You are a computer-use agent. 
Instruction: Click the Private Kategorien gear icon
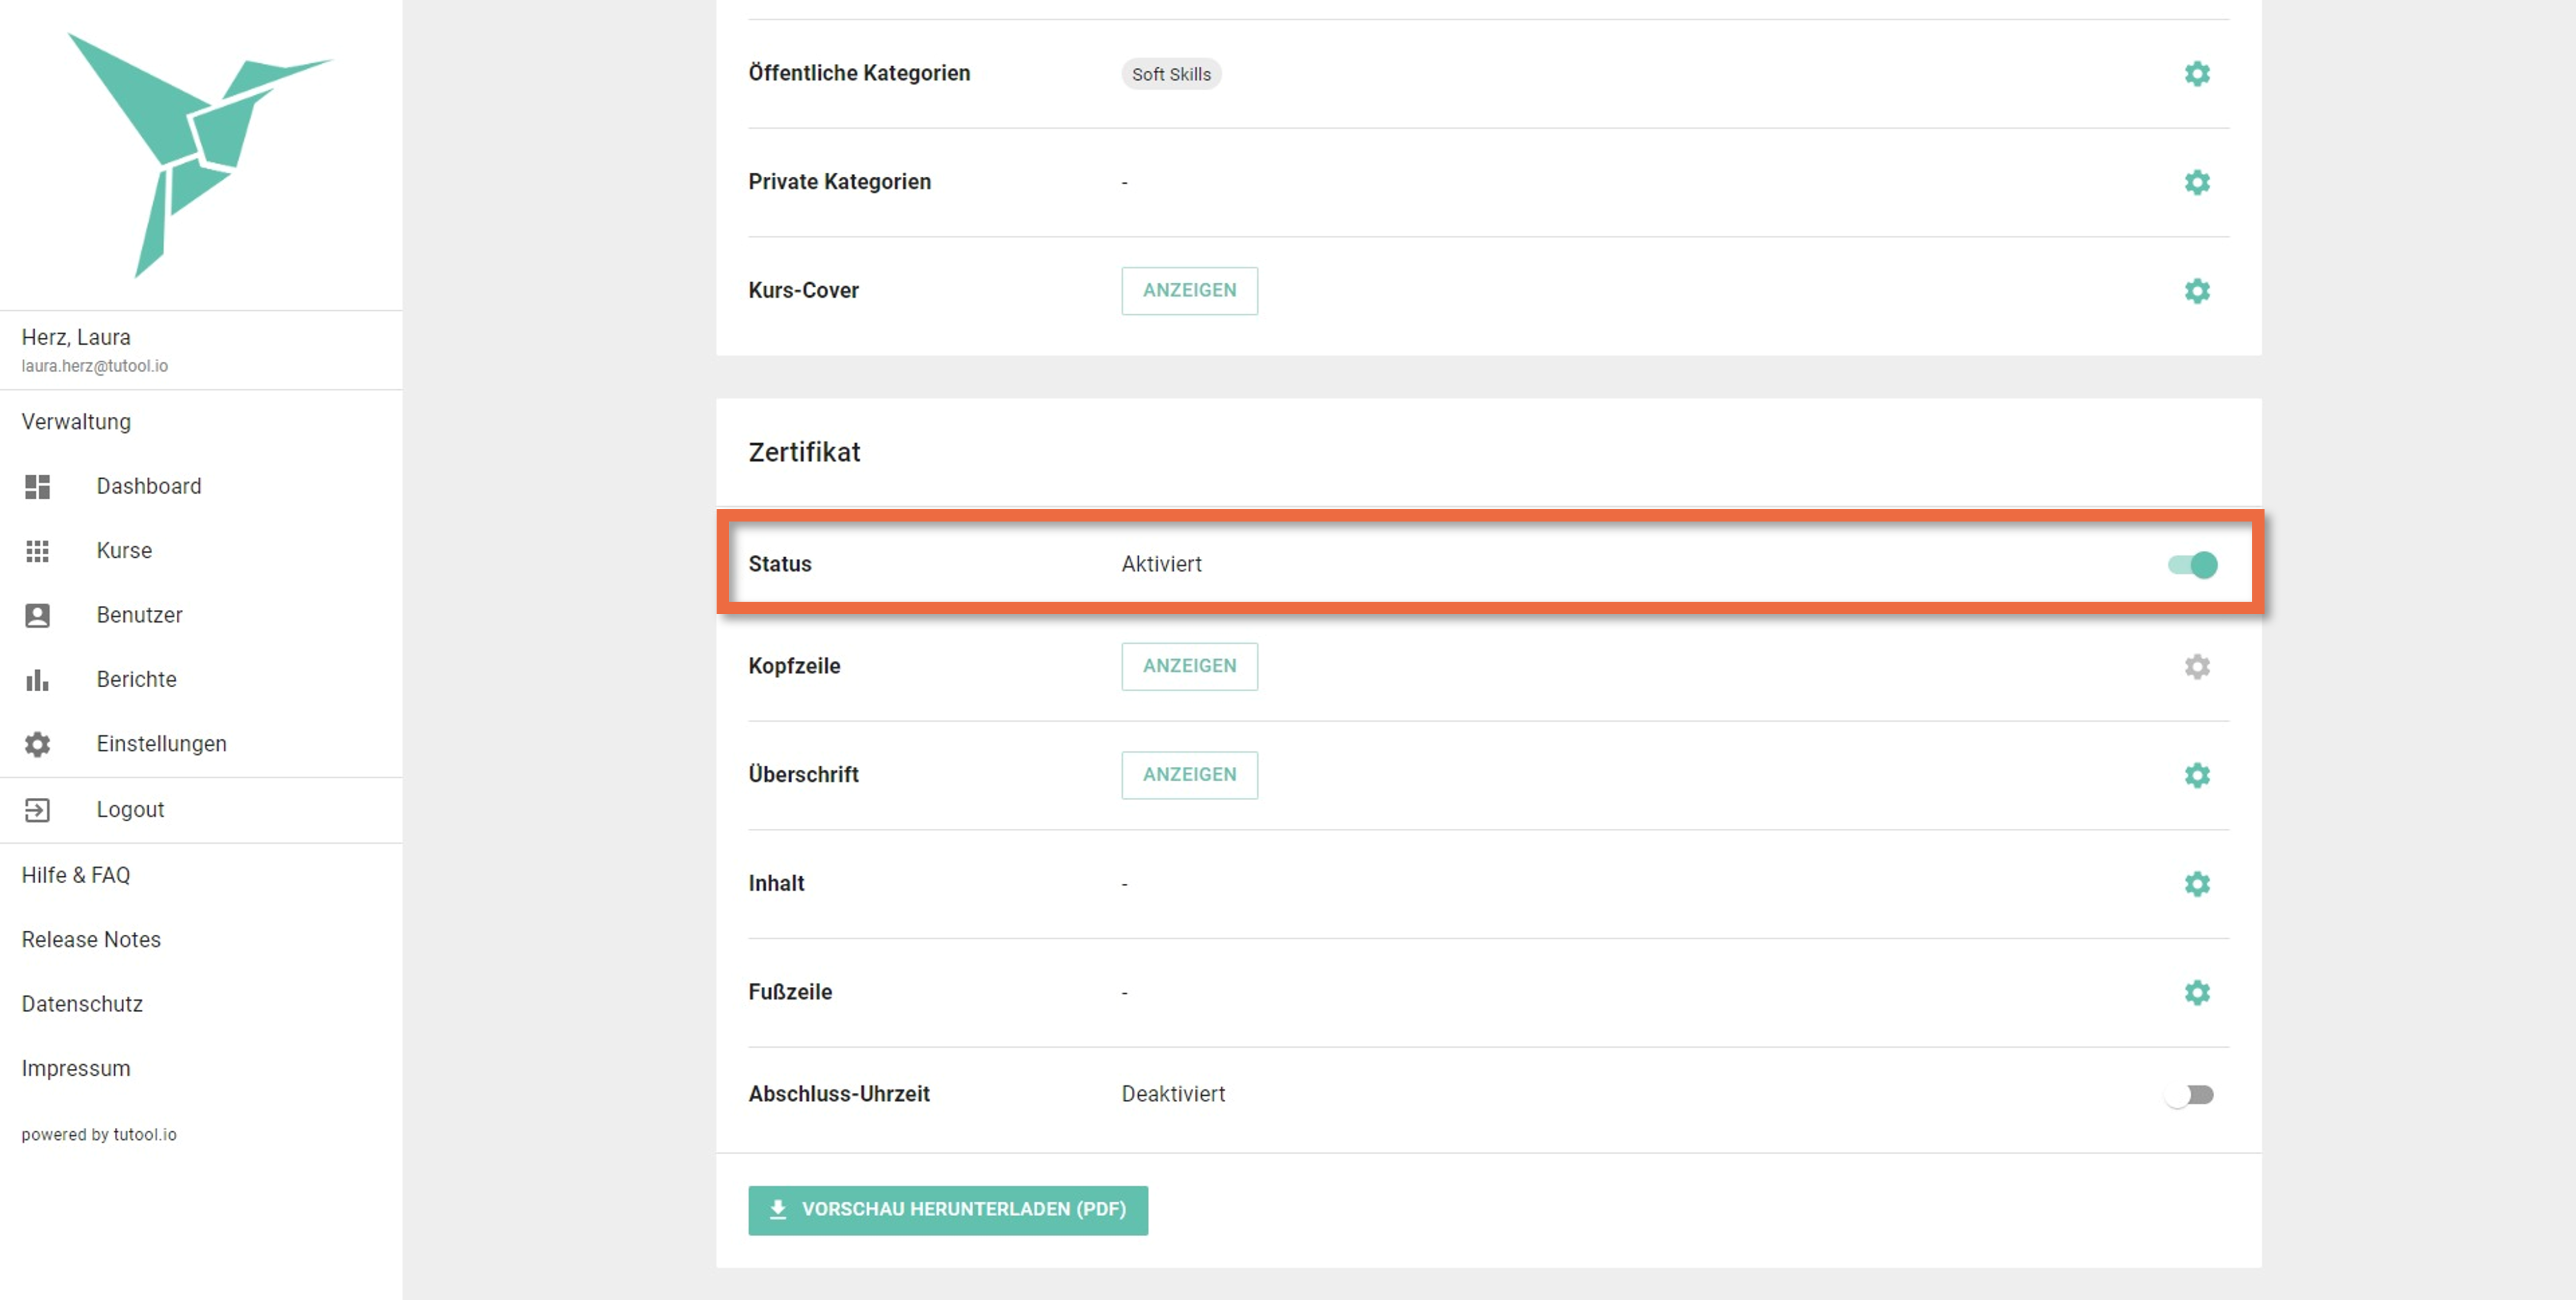click(x=2196, y=182)
